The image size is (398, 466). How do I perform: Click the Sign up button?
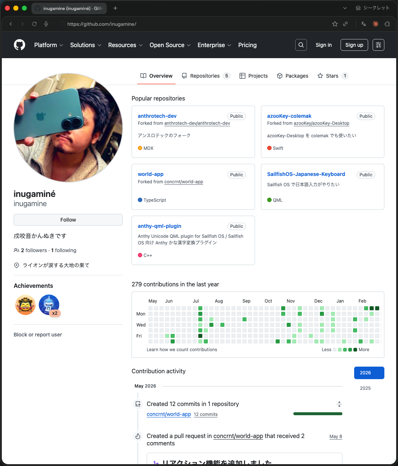[x=354, y=45]
